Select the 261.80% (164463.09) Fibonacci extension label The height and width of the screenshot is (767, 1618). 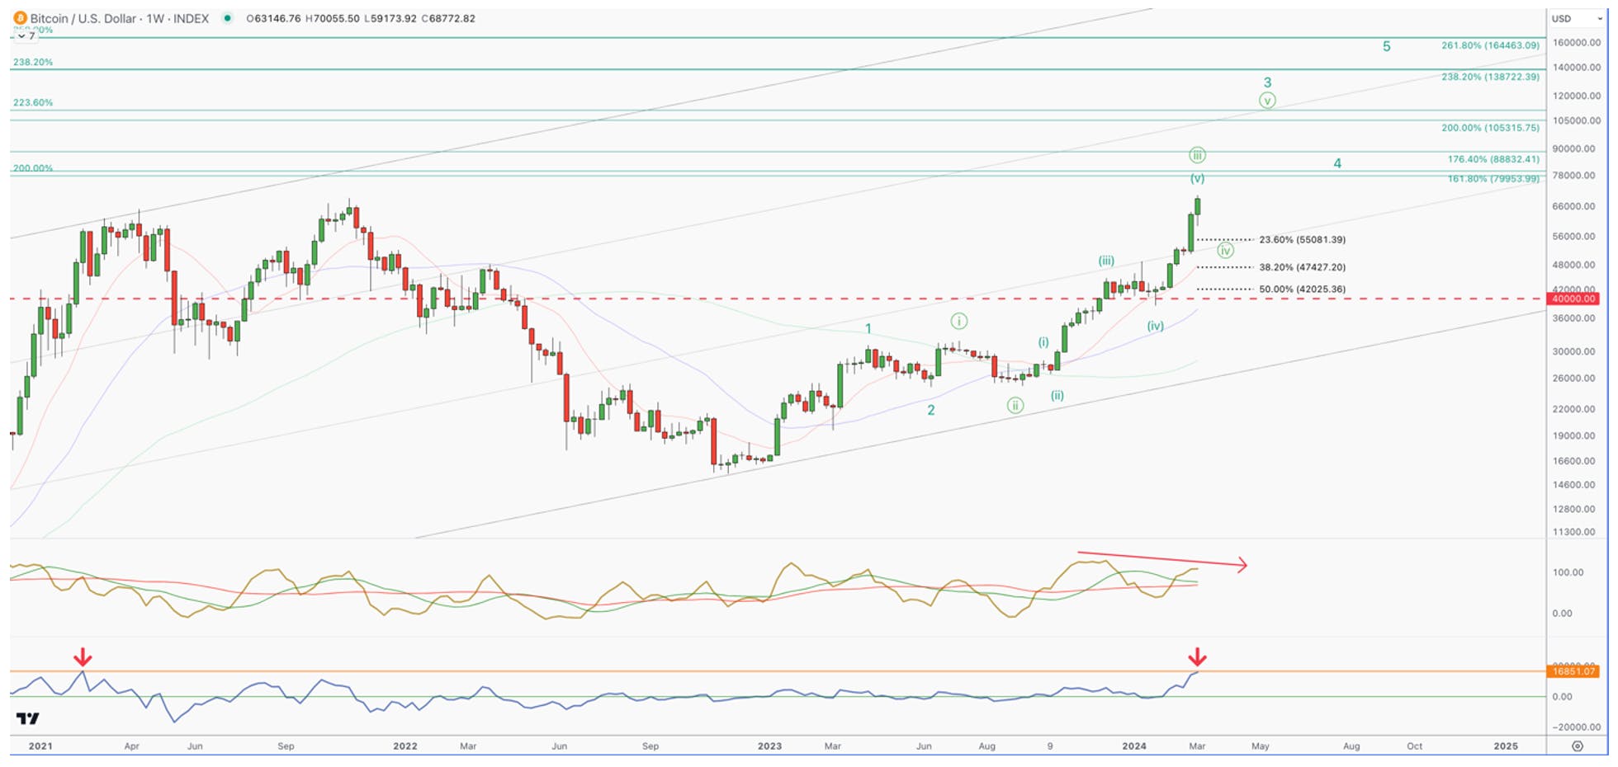tap(1490, 45)
